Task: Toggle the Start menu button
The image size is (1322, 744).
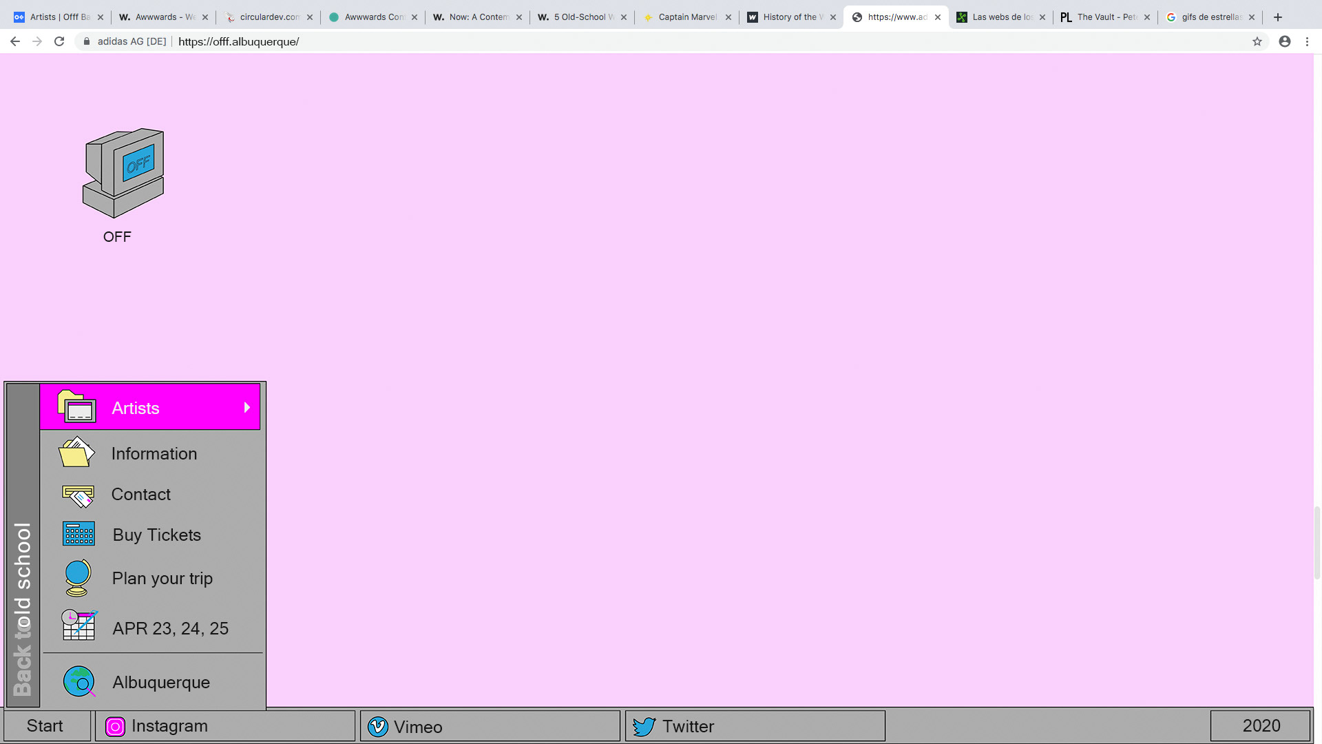Action: click(45, 726)
